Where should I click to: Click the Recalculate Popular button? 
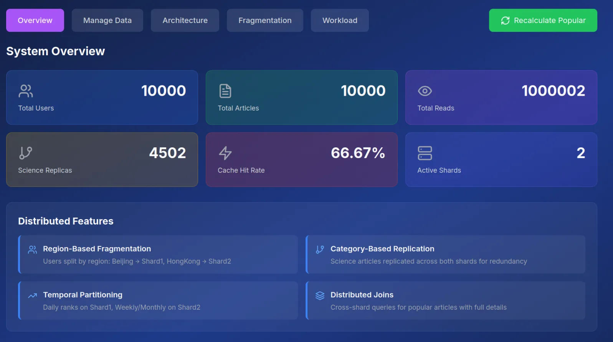pos(543,20)
